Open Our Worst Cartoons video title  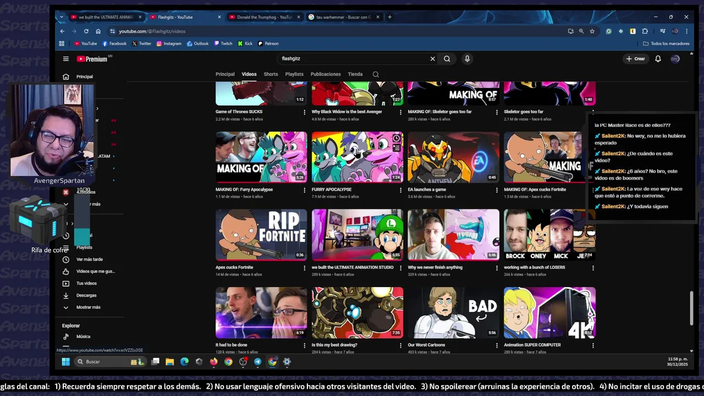[x=426, y=345]
